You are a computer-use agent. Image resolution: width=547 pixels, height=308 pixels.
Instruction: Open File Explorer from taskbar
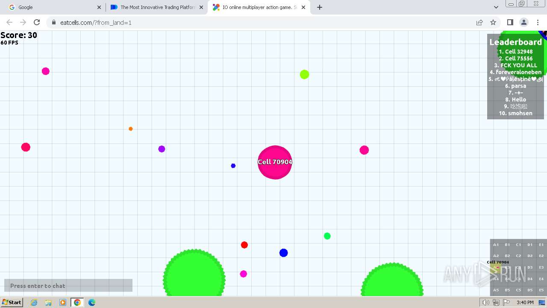click(48, 302)
